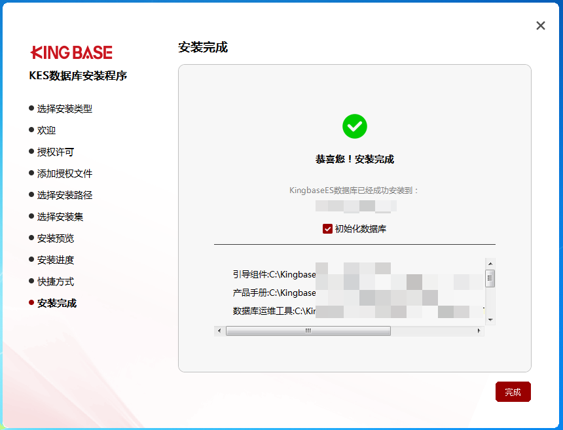Click the vertical scrollbar thumb
563x430 pixels.
(490, 278)
